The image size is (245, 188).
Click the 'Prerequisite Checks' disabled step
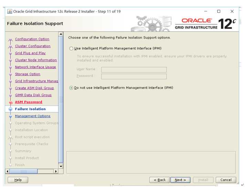point(32,144)
